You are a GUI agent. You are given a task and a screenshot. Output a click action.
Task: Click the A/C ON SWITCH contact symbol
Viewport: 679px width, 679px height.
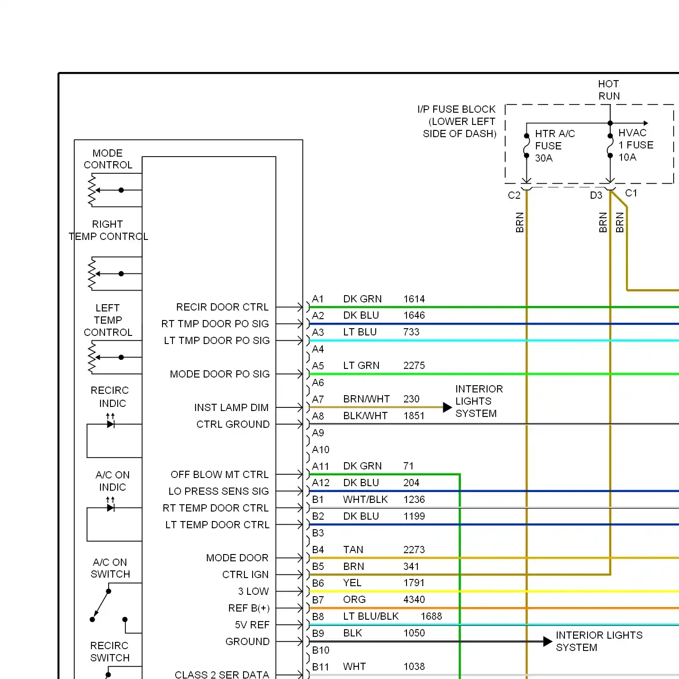click(110, 605)
